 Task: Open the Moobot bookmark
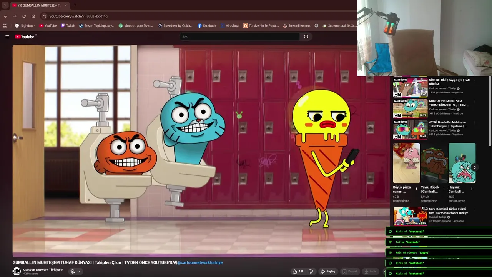136,26
